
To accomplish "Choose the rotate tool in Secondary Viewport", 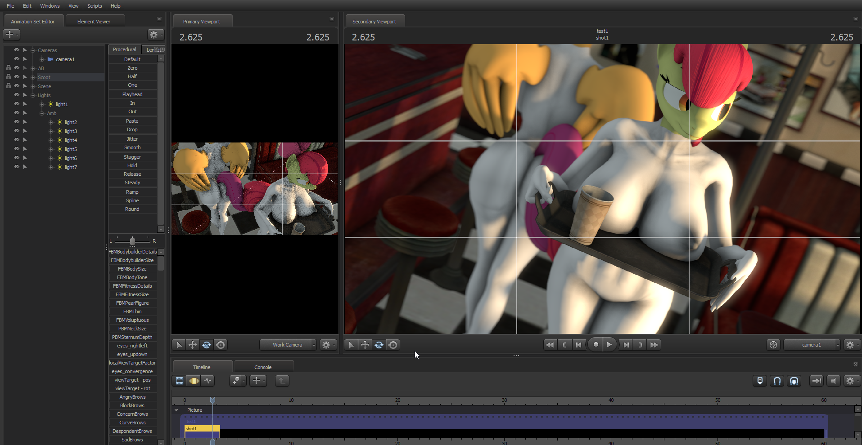I will [x=379, y=345].
